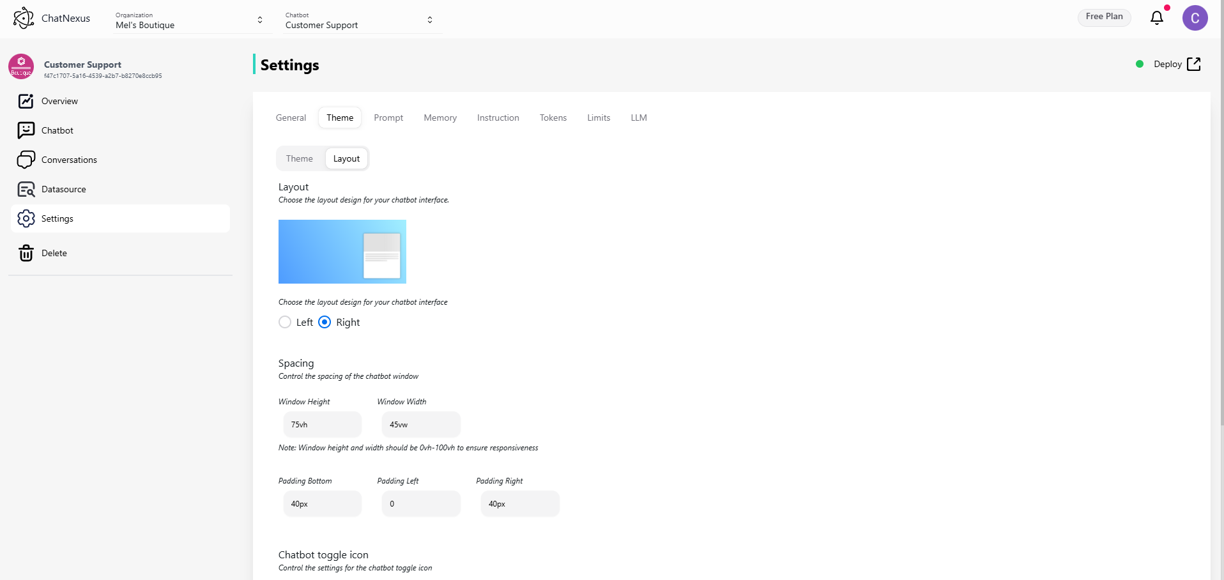This screenshot has height=580, width=1224.
Task: Click the Customer Support chatbot avatar
Action: point(21,66)
